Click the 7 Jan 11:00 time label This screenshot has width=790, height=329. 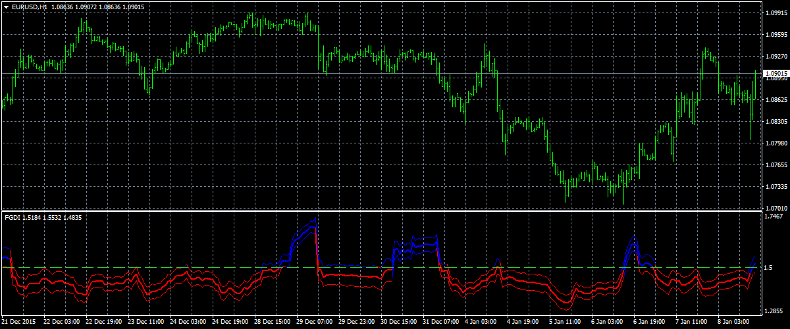(692, 322)
